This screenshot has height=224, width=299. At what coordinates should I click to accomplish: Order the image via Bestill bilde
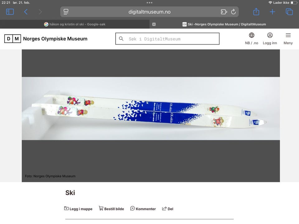[112, 209]
